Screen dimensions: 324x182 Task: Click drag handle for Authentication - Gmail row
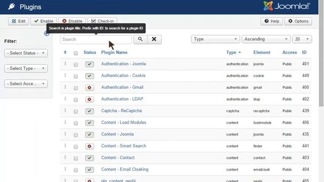click(x=65, y=87)
